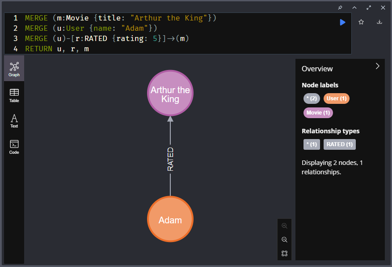Screen dimensions: 392x267
Task: Zoom out of the graph
Action: 284,239
